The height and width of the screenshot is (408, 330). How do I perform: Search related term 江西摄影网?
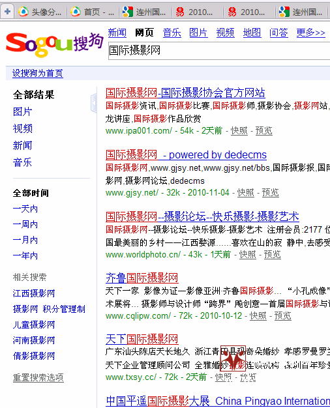(34, 293)
